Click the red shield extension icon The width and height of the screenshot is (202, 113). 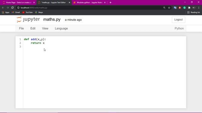coord(180,8)
